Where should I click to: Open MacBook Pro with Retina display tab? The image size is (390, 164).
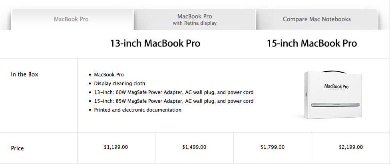click(x=195, y=19)
